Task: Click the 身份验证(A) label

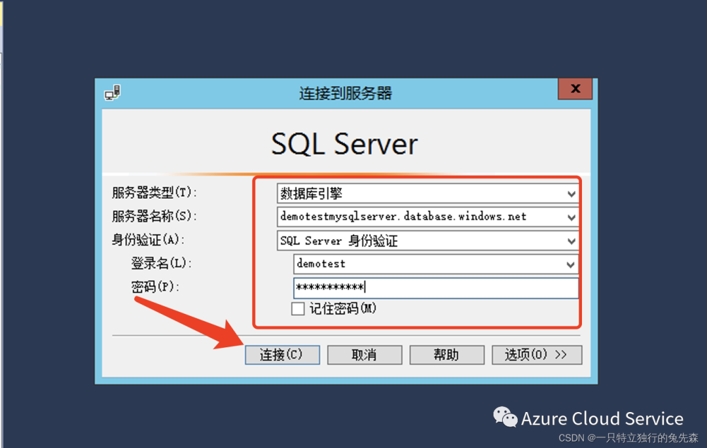Action: 149,239
